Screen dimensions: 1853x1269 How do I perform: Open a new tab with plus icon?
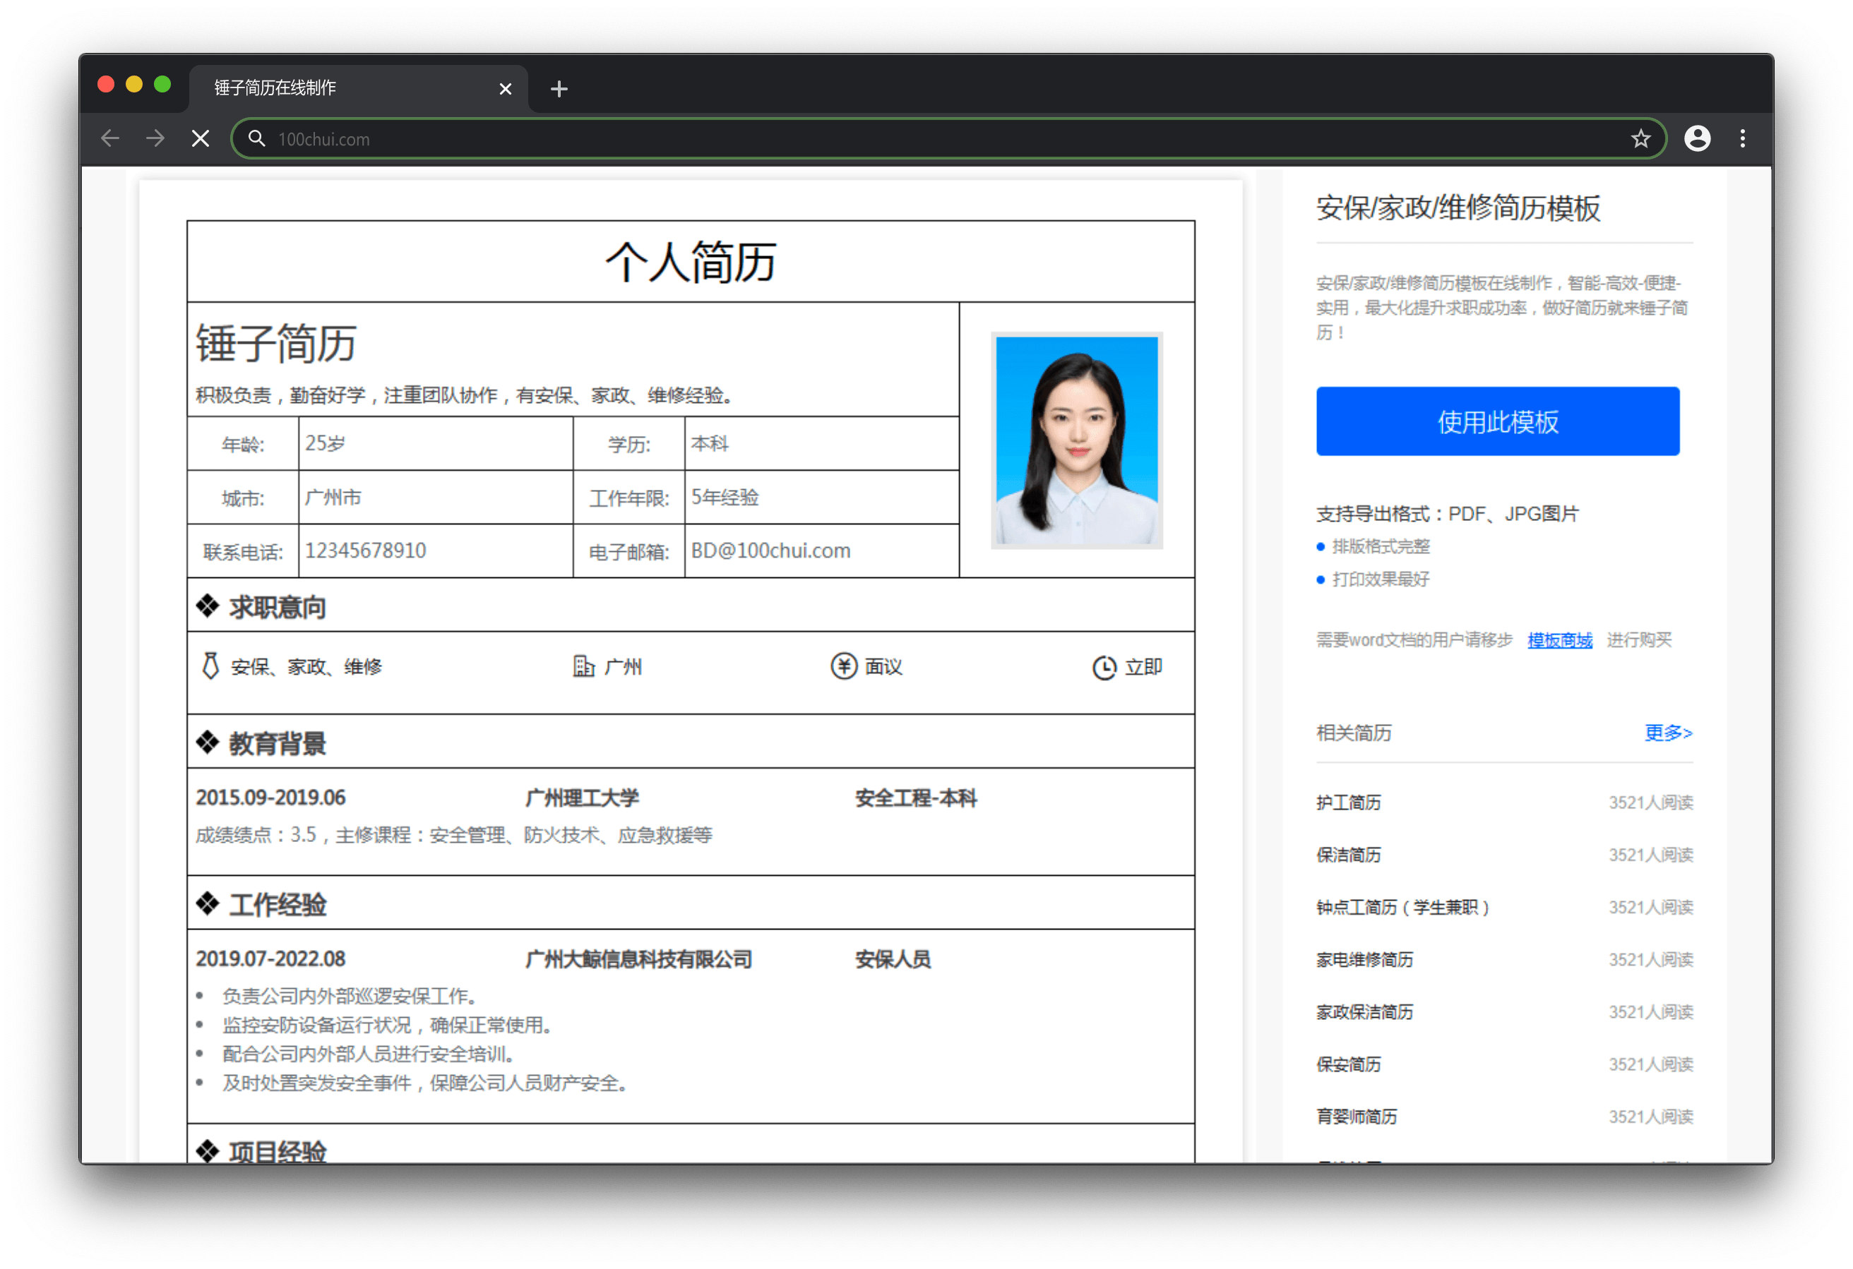(559, 88)
